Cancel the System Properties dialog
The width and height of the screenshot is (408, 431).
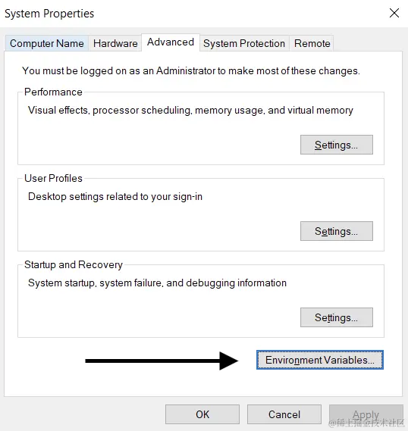click(x=284, y=414)
